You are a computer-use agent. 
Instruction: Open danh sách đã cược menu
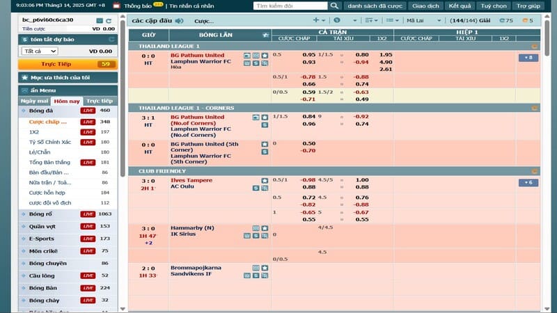pos(375,6)
